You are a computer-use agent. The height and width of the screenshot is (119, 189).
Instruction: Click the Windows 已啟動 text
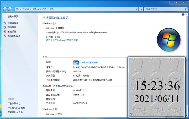tap(54, 114)
